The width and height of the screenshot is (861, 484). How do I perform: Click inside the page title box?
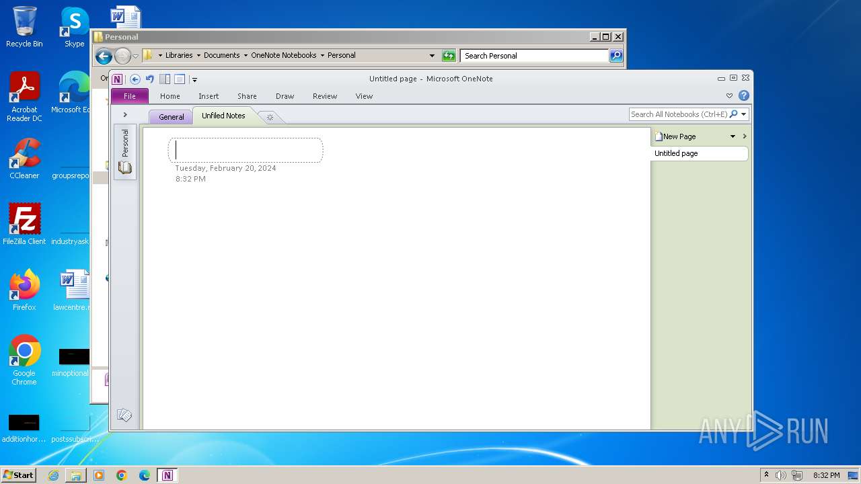click(x=246, y=151)
